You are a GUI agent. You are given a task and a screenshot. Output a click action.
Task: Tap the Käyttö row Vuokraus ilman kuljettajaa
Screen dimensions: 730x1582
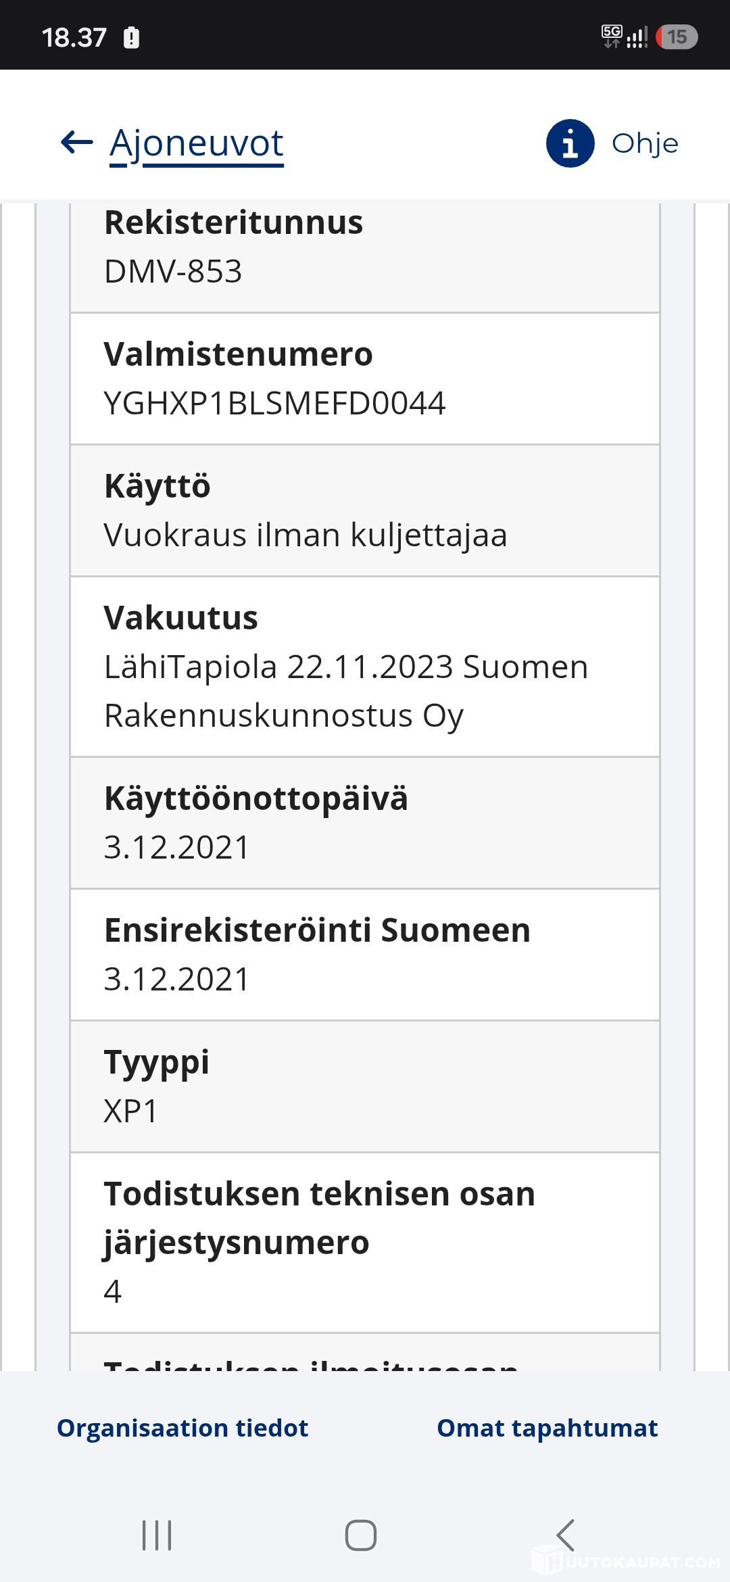[x=365, y=510]
